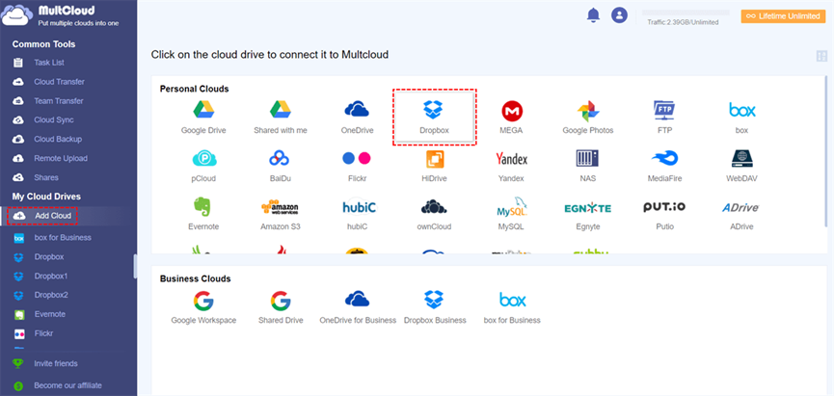Switch cloud list layout view icon
The width and height of the screenshot is (834, 396).
tap(821, 56)
